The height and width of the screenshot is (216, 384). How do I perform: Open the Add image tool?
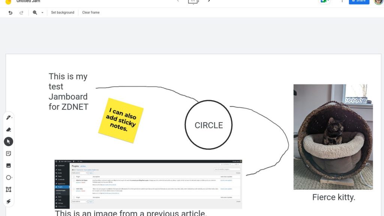[9, 165]
